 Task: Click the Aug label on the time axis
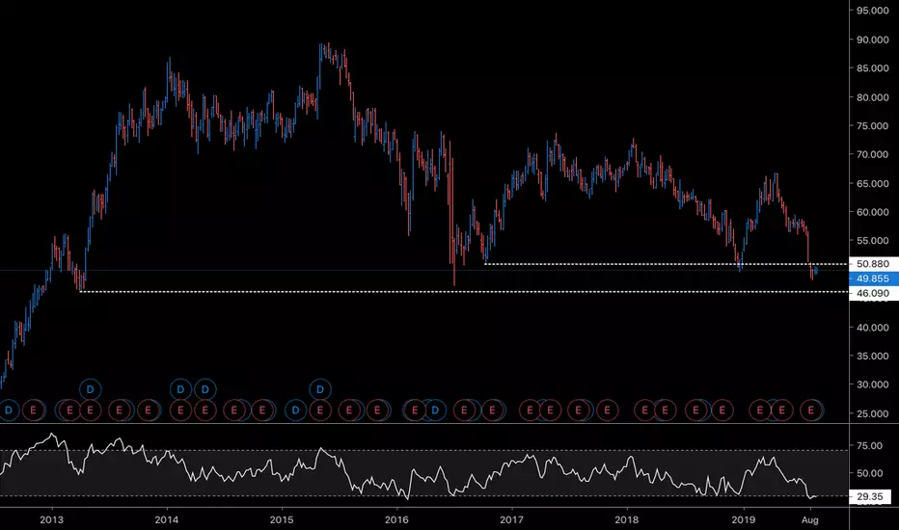point(809,519)
